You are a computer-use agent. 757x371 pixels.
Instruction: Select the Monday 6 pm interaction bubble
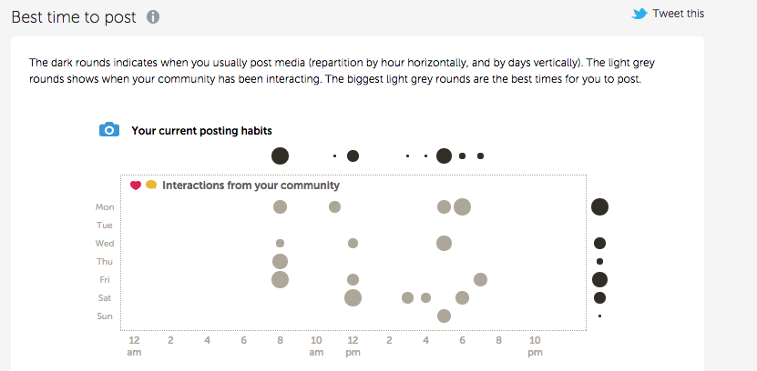462,206
